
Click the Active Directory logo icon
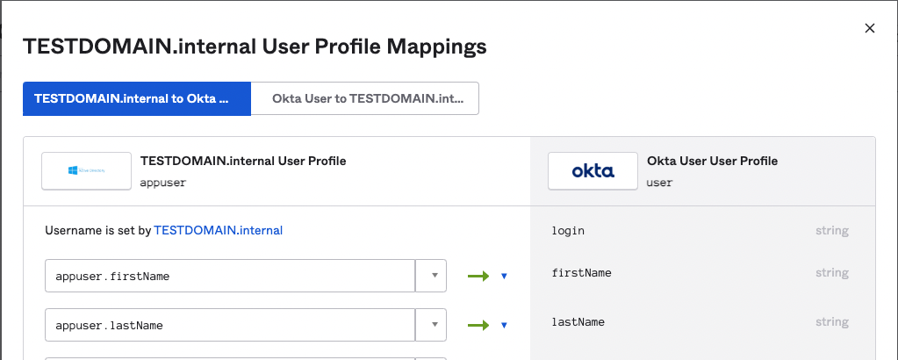pos(86,171)
